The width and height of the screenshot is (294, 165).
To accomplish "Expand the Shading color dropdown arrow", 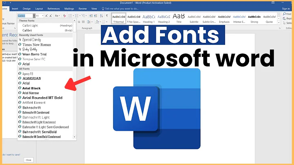I will (x=100, y=22).
